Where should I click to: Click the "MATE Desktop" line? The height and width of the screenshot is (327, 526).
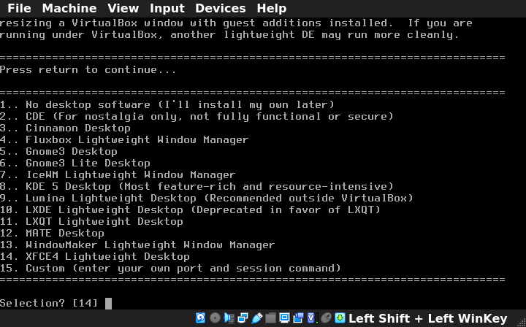[x=52, y=233]
